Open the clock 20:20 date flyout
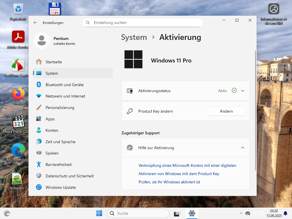 (x=274, y=213)
